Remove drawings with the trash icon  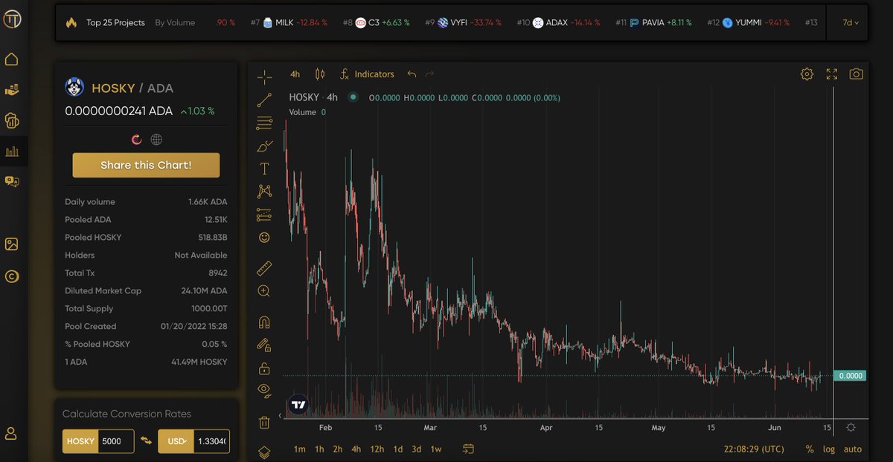click(x=264, y=423)
